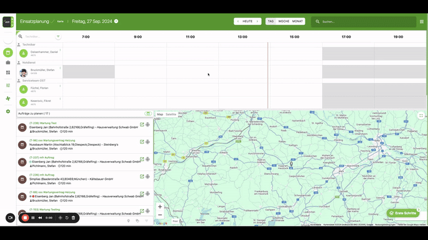Open the fan icon in sidebar

point(8,99)
